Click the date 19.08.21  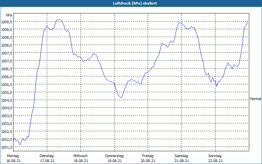[115, 161]
